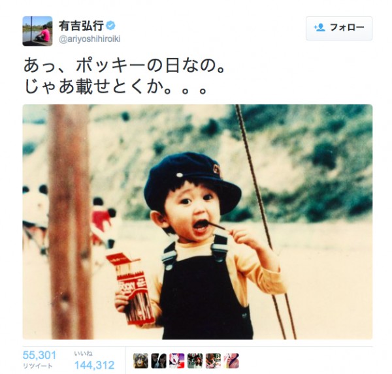
Task: View the 144,312 likes count
Action: (95, 366)
